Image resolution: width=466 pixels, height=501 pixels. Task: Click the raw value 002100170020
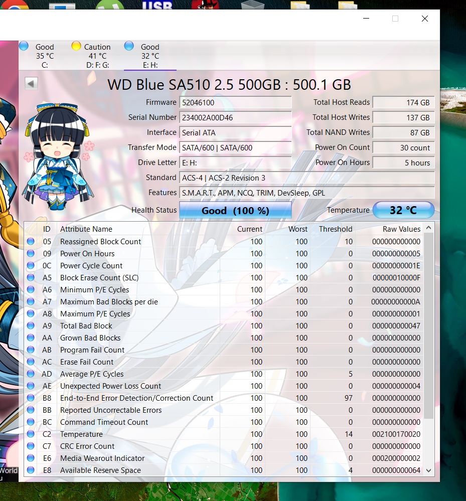(396, 434)
